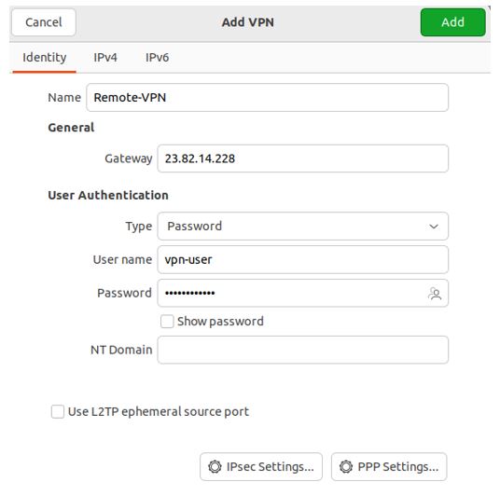Click the gear icon on IPsec Settings

pyautogui.click(x=215, y=467)
